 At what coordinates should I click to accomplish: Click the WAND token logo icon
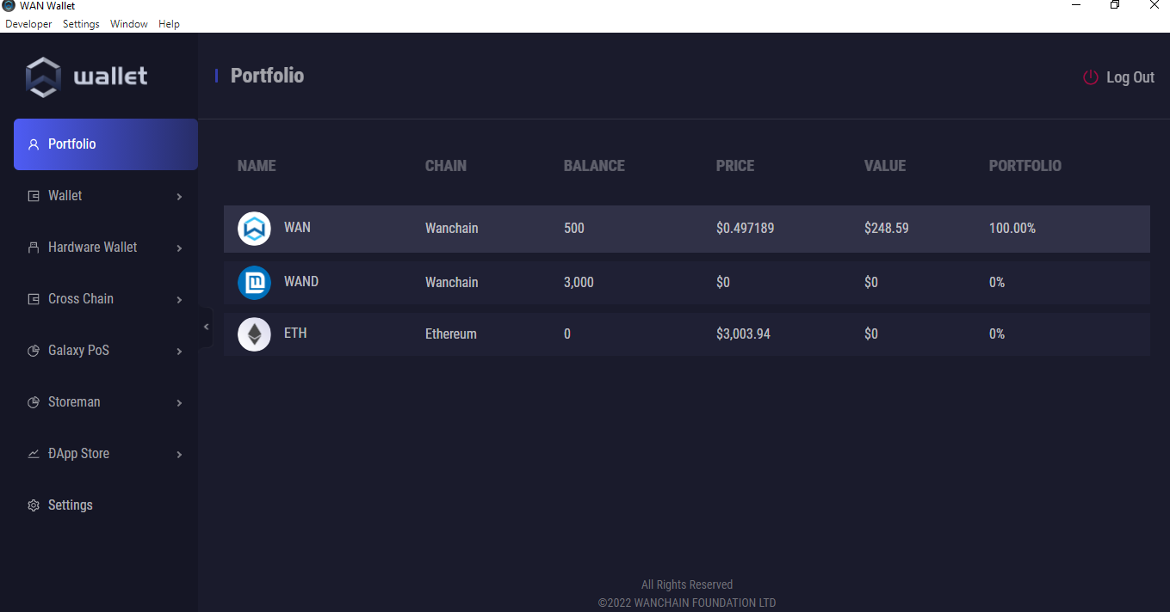(254, 283)
